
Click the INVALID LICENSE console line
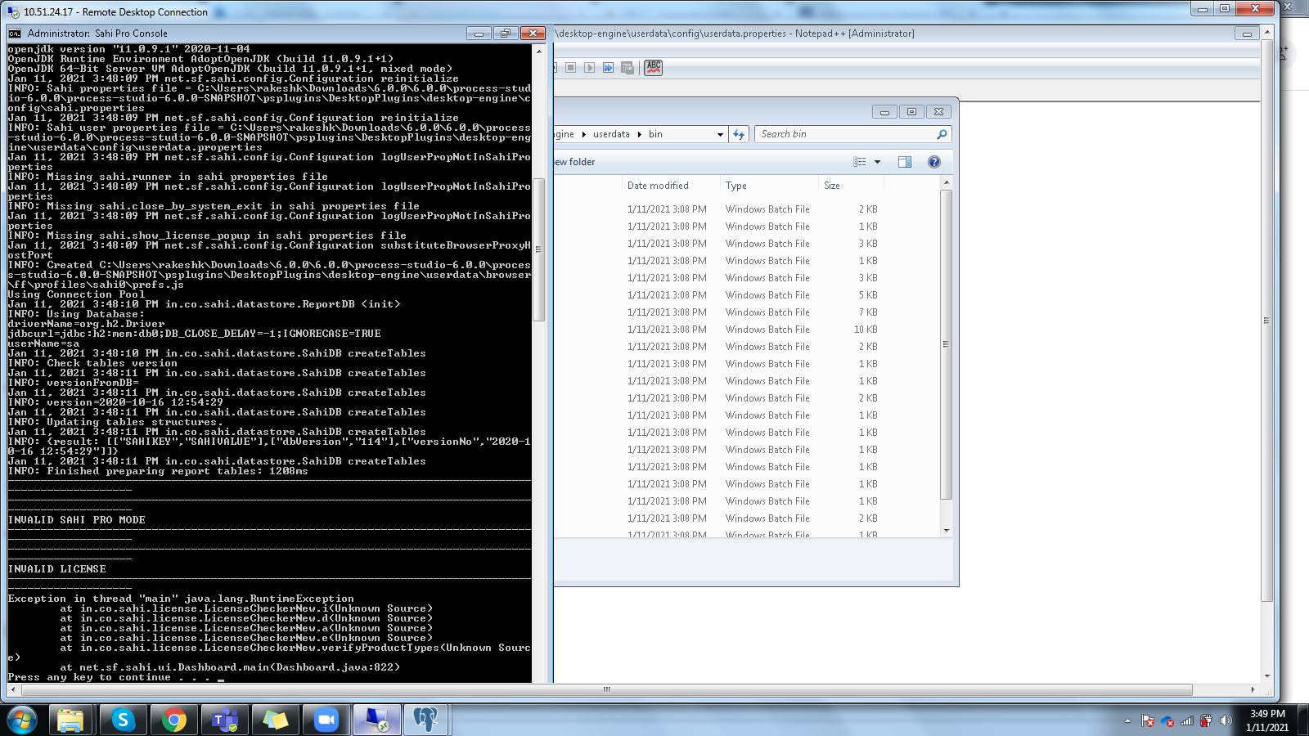(x=57, y=569)
